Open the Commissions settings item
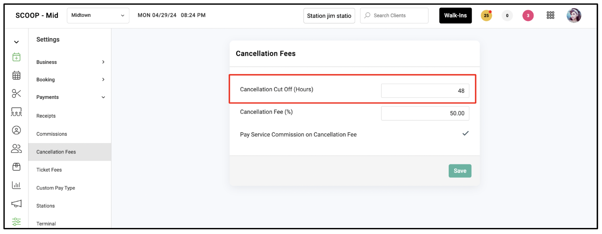 pos(52,134)
